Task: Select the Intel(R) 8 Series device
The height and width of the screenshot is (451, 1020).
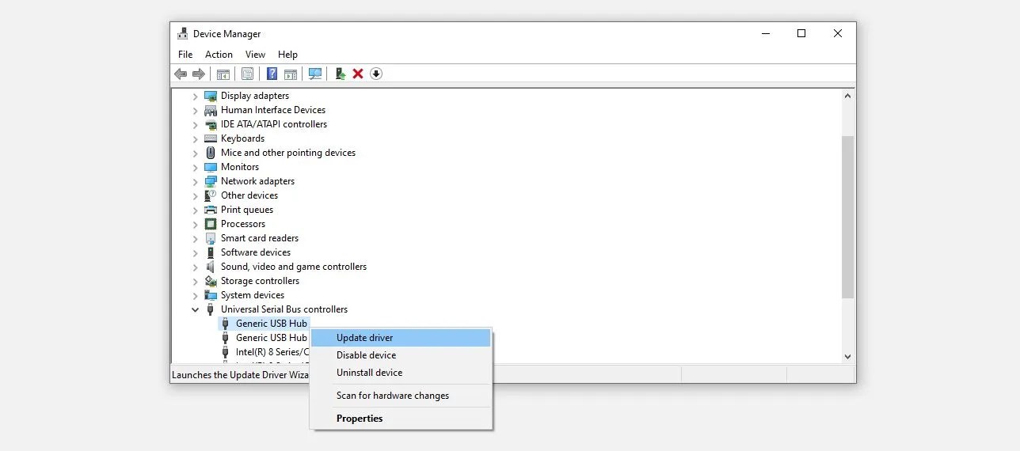Action: pos(272,352)
